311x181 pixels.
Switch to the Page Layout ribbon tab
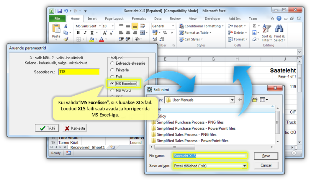[114, 19]
